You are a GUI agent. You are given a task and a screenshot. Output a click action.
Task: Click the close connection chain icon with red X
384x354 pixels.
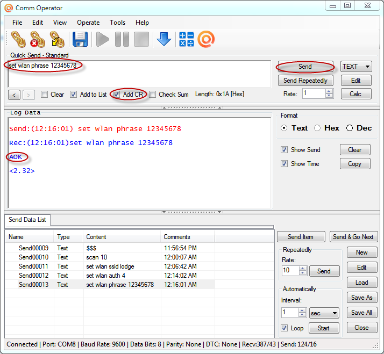[38, 39]
